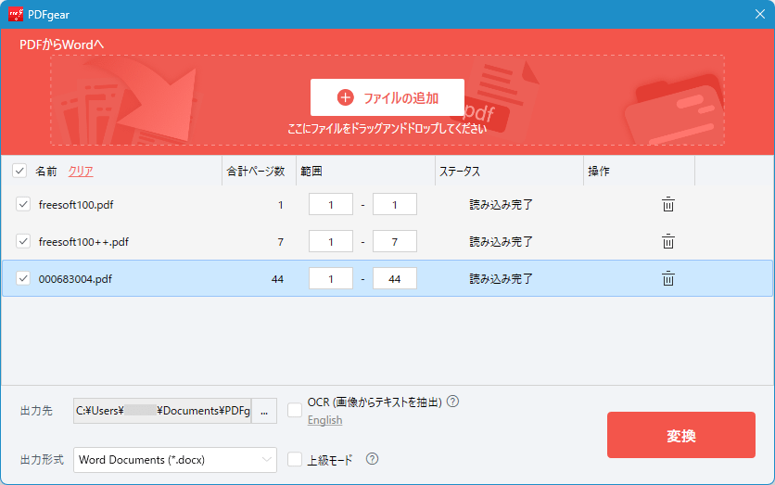Click the drag-and-drop instruction text
Viewport: 775px width, 485px height.
(x=387, y=129)
